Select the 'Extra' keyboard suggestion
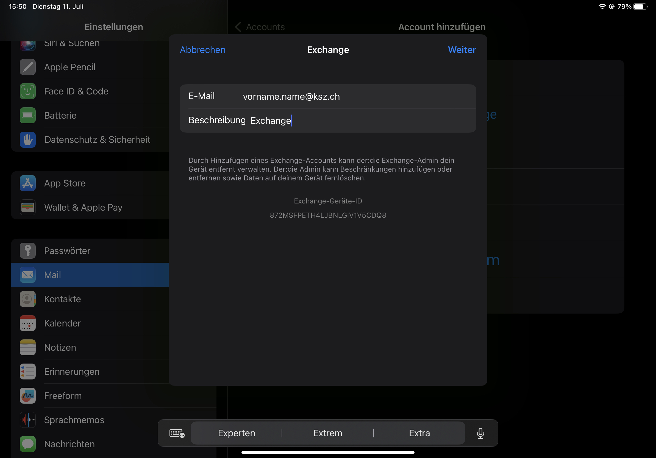Screen dimensions: 656x458 tap(419, 433)
